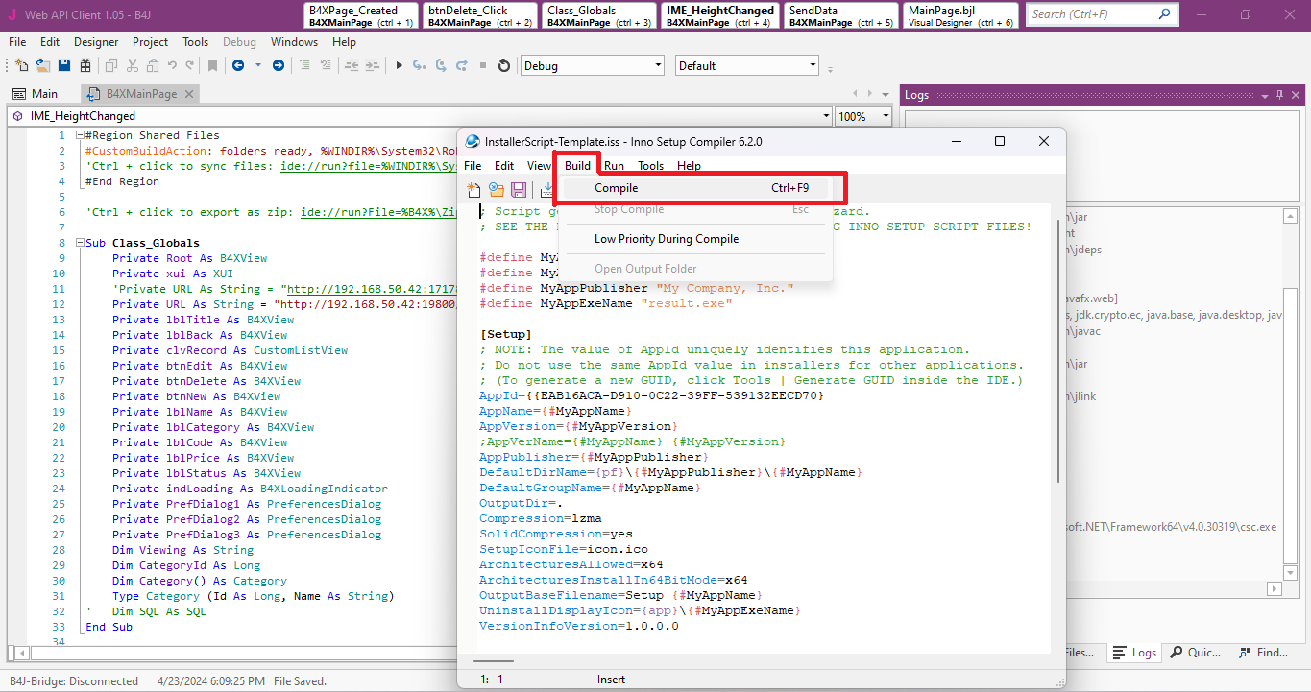The width and height of the screenshot is (1311, 692).
Task: Switch to the Logs bottom tab
Action: pos(1134,653)
